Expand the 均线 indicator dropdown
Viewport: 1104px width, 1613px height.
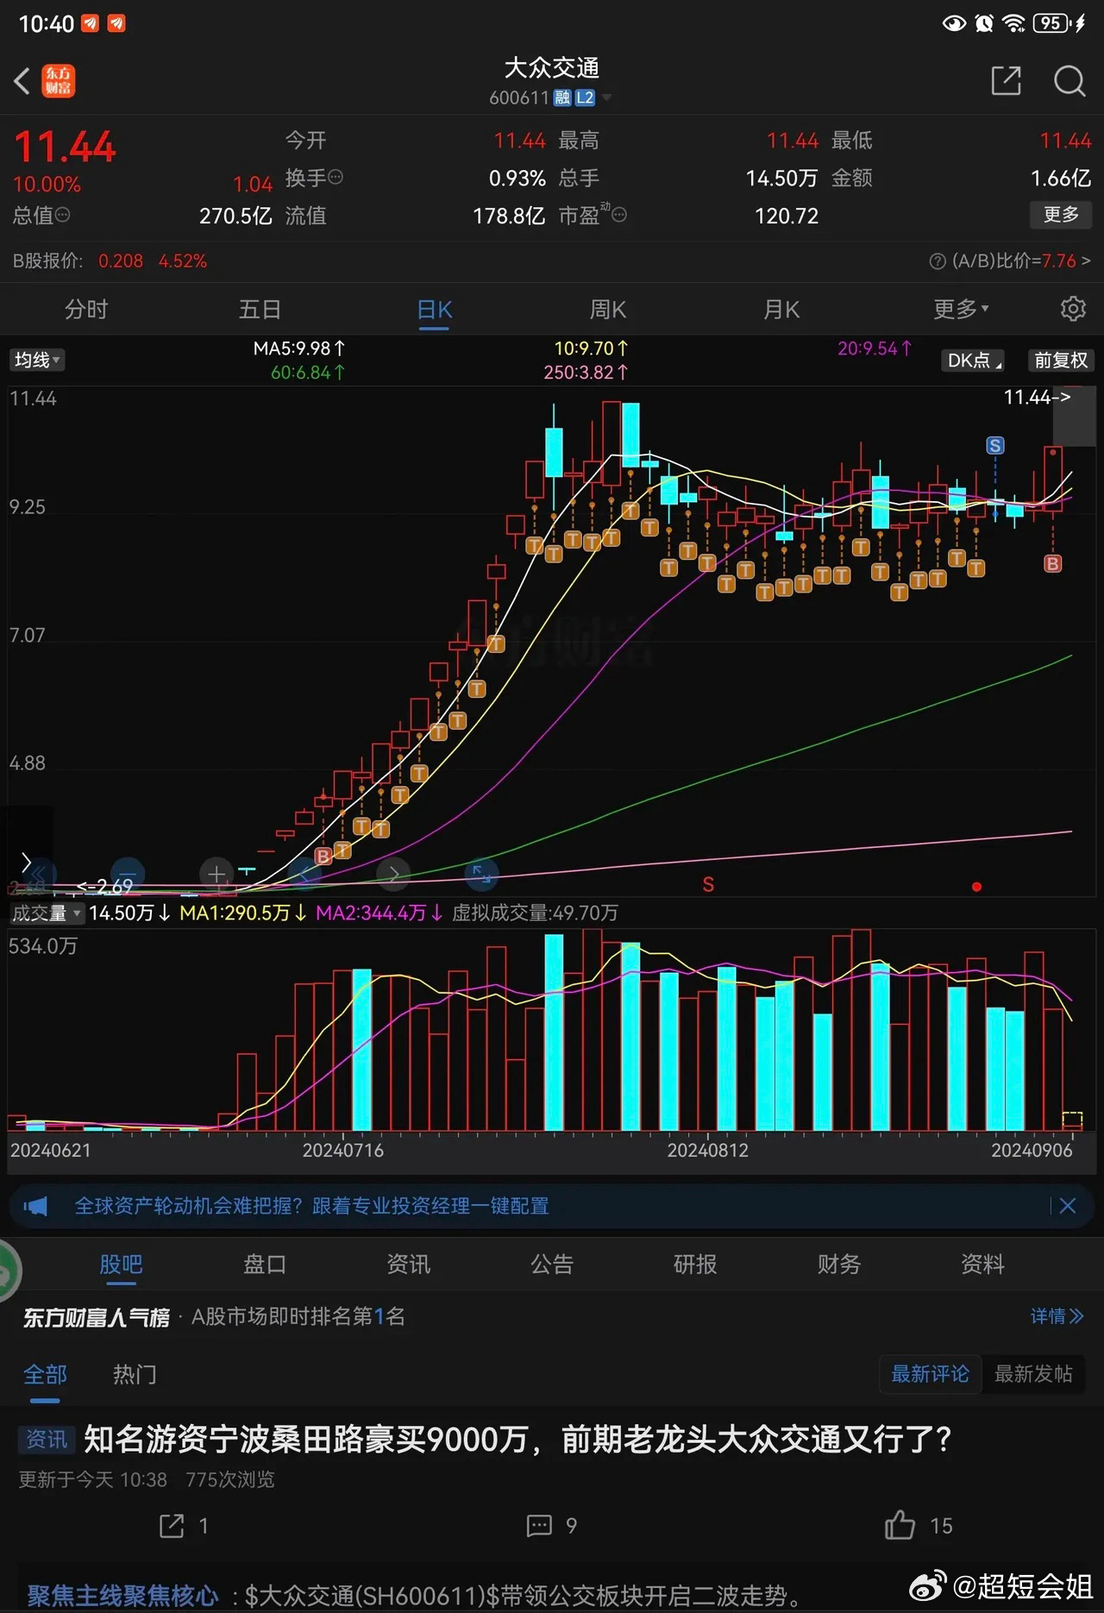[37, 361]
